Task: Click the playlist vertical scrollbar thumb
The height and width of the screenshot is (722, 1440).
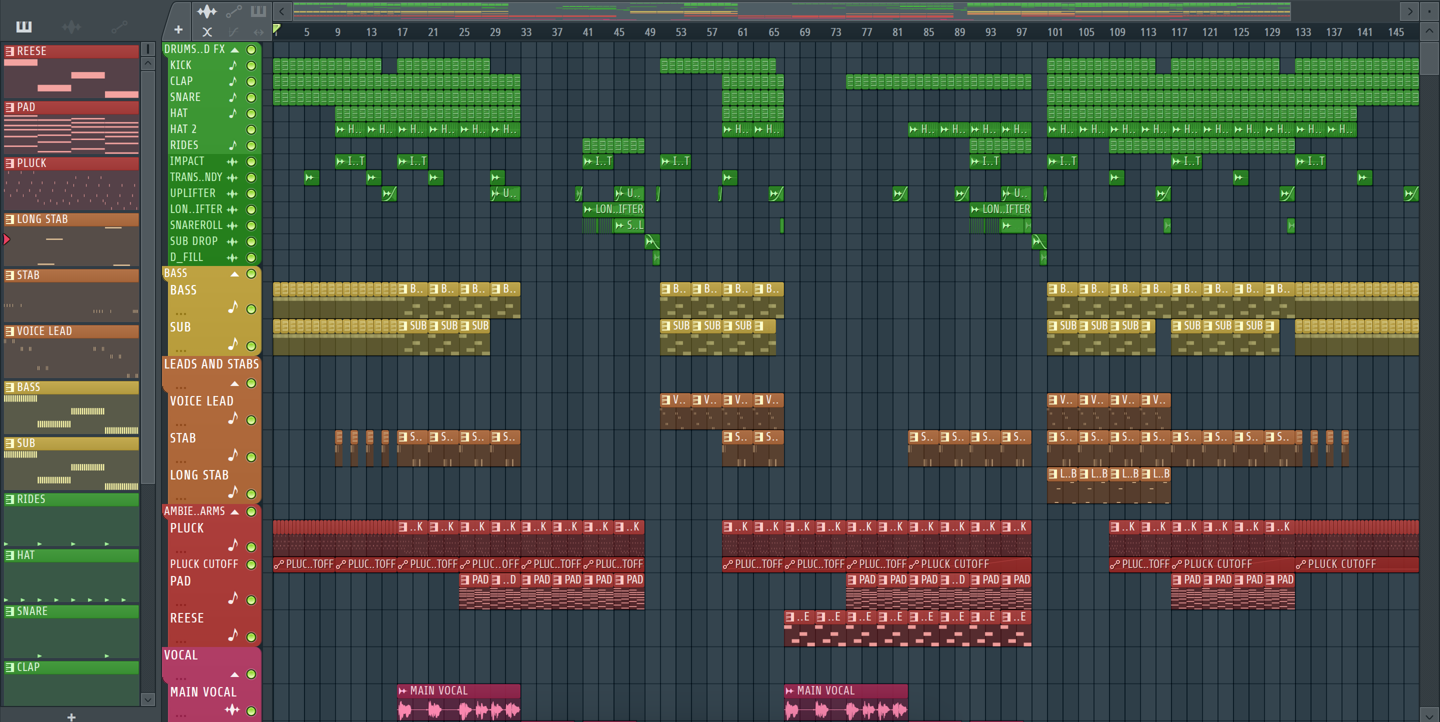Action: pos(1429,58)
